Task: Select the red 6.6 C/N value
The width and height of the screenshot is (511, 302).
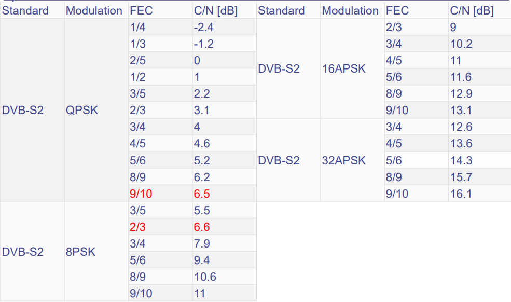Action: click(x=202, y=227)
